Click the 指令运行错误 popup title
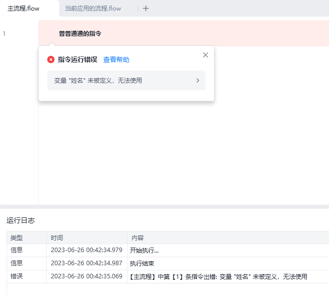Image resolution: width=329 pixels, height=295 pixels. click(x=77, y=60)
